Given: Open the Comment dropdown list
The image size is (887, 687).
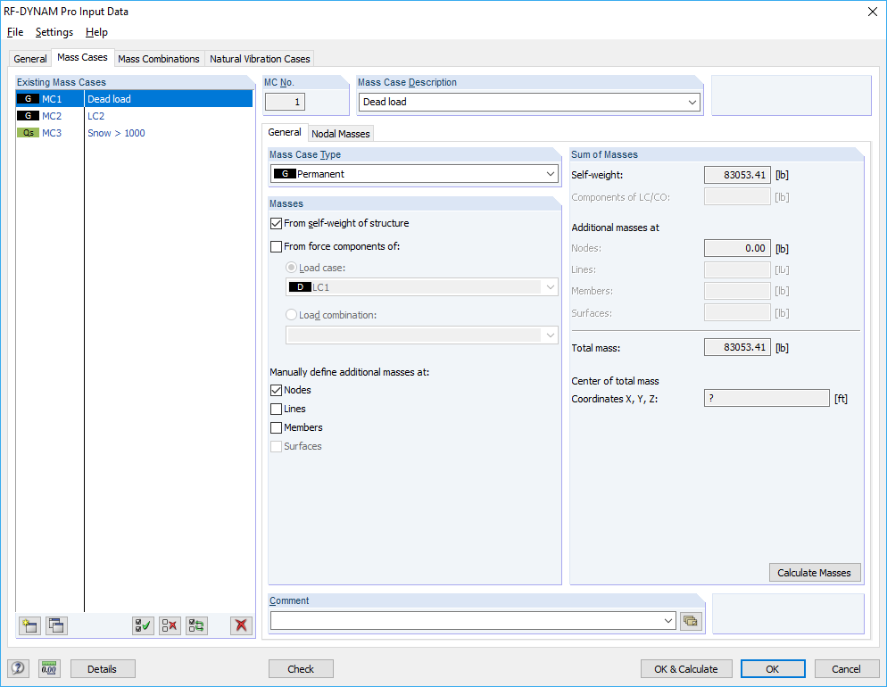Looking at the screenshot, I should point(668,621).
